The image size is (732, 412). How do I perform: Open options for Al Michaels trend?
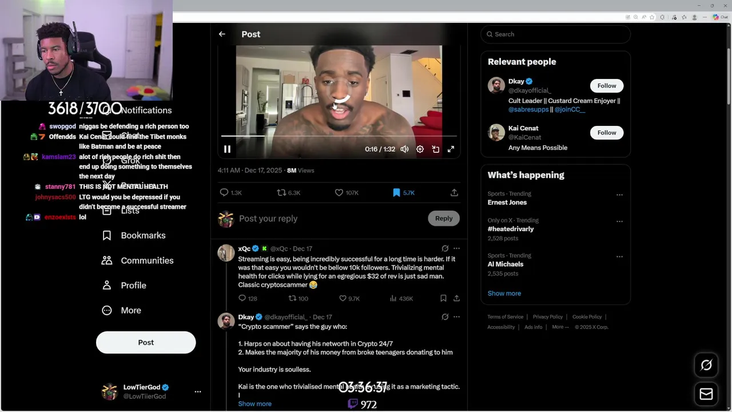[x=619, y=257]
